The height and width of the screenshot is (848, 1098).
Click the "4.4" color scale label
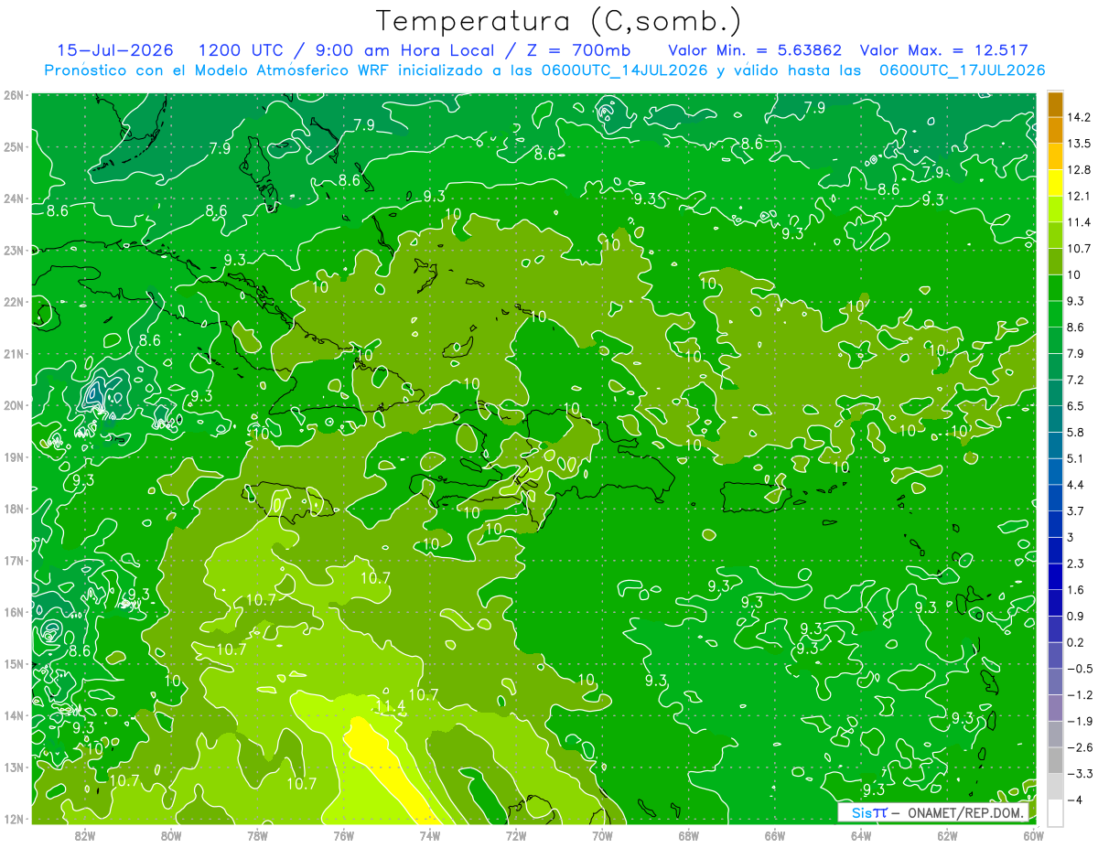click(x=1077, y=485)
